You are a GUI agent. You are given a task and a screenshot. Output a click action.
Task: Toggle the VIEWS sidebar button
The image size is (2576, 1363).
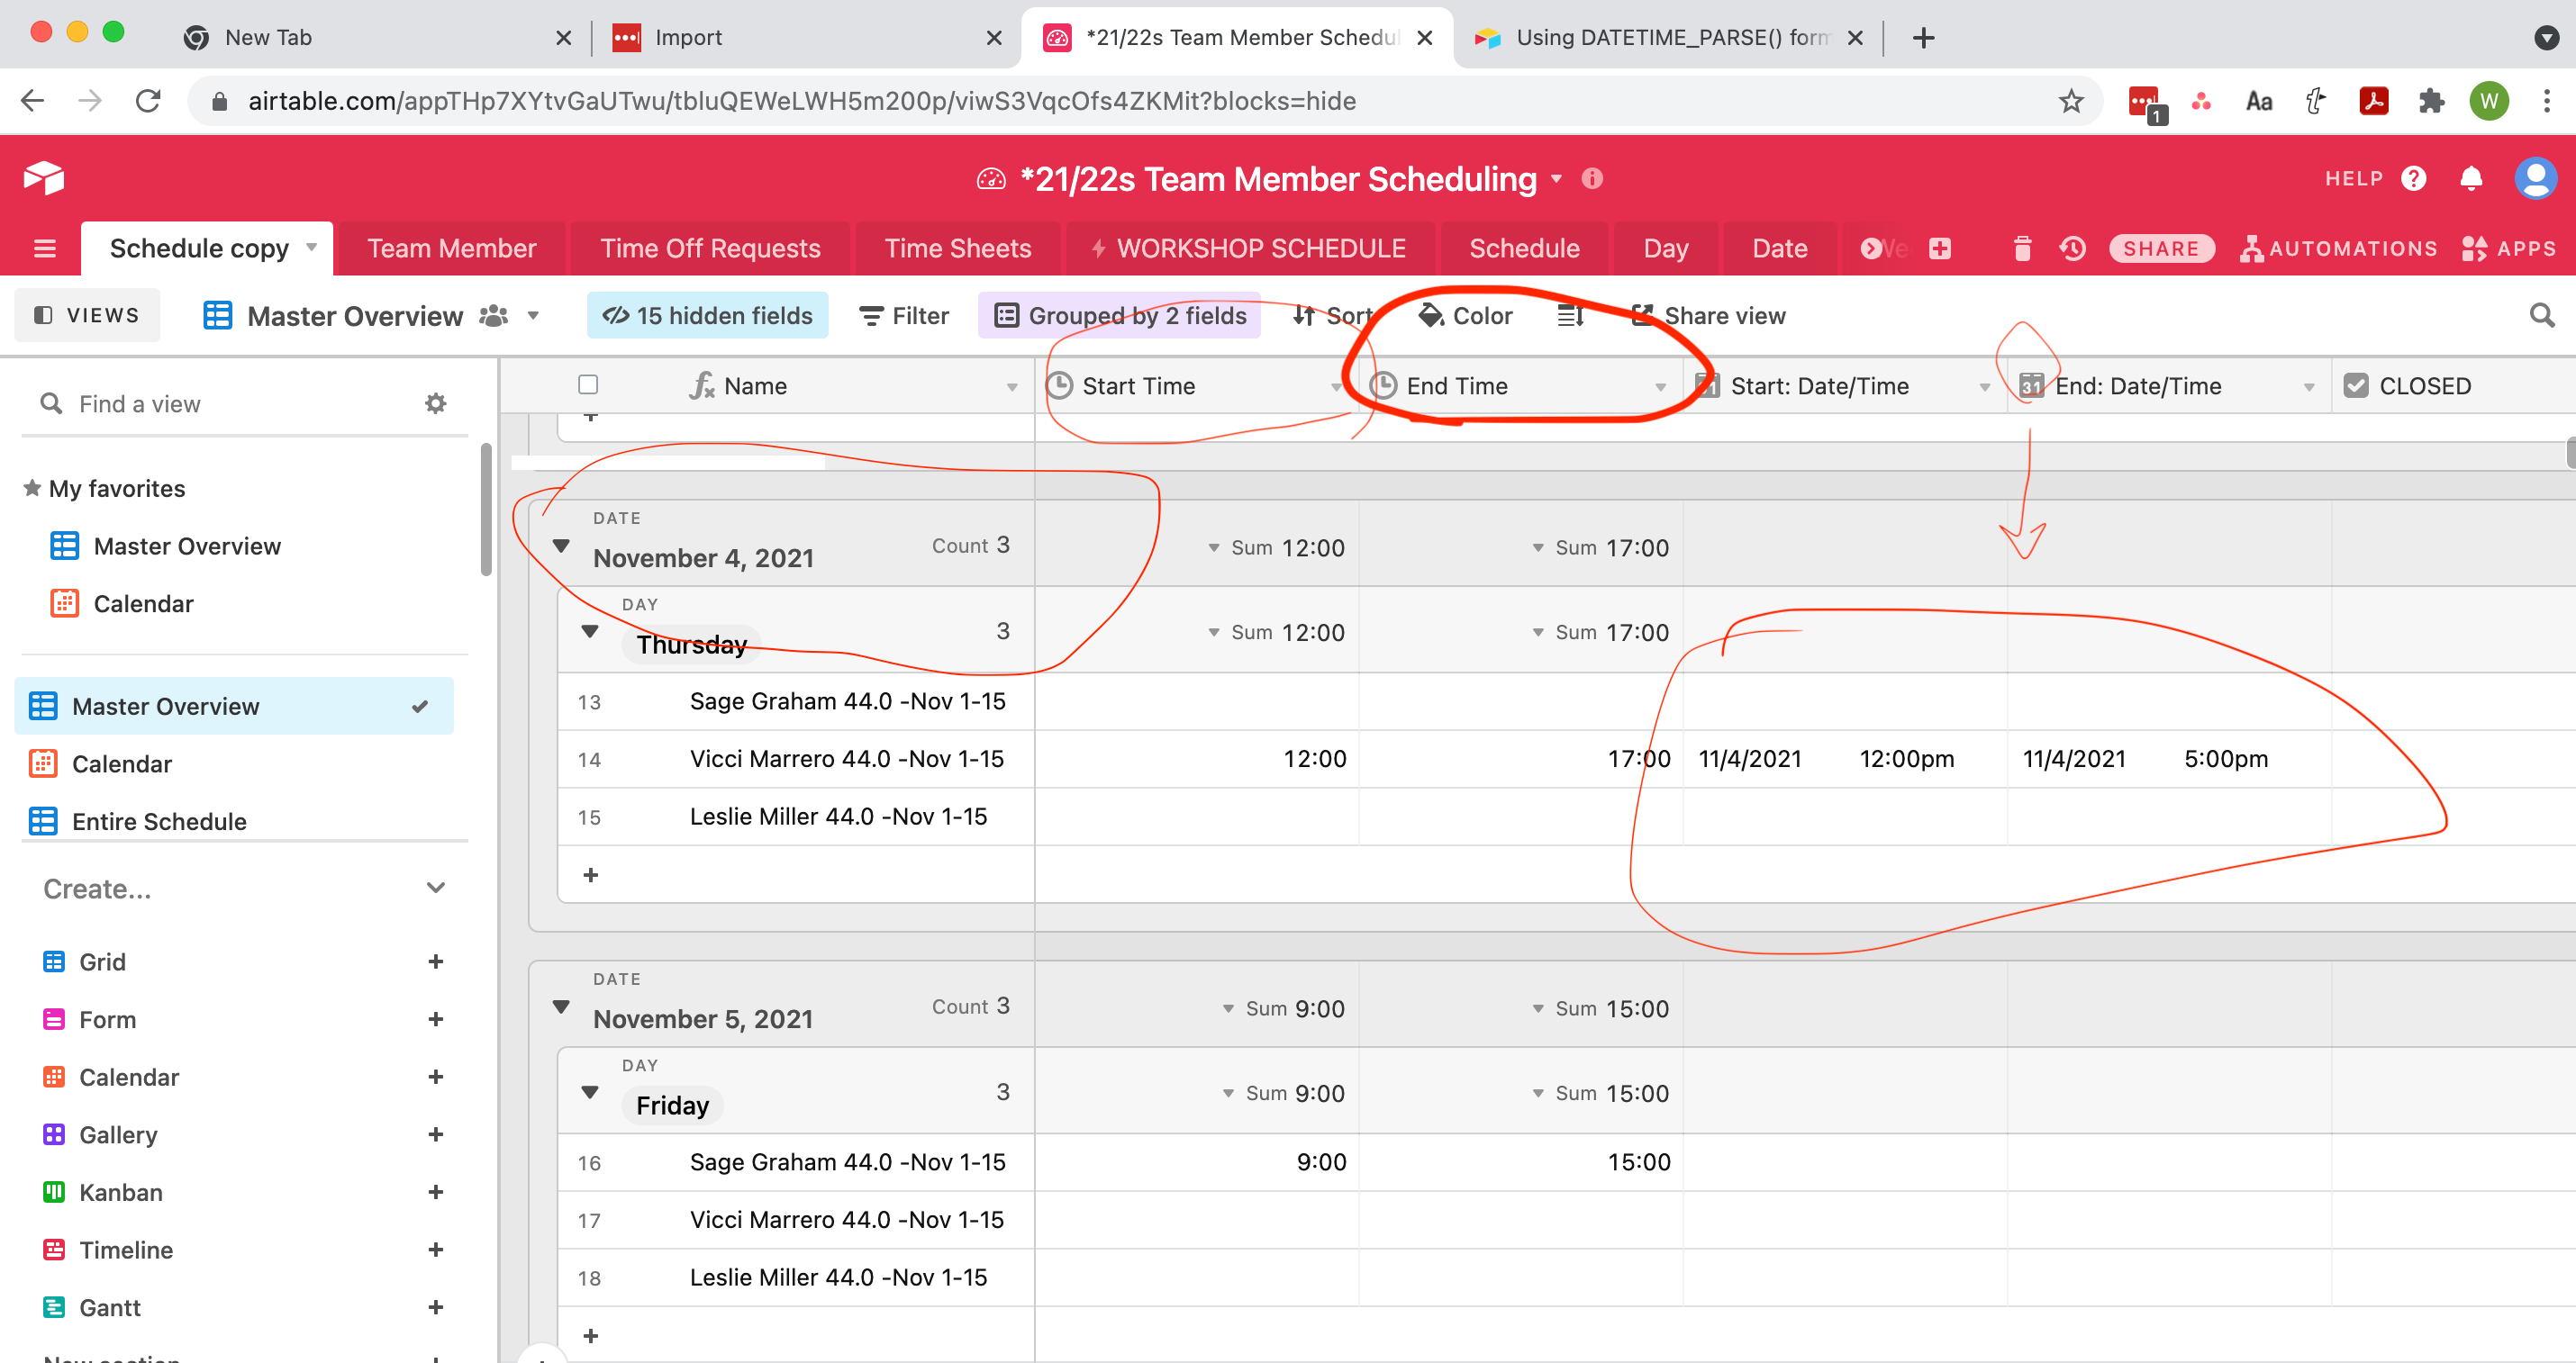(x=87, y=316)
